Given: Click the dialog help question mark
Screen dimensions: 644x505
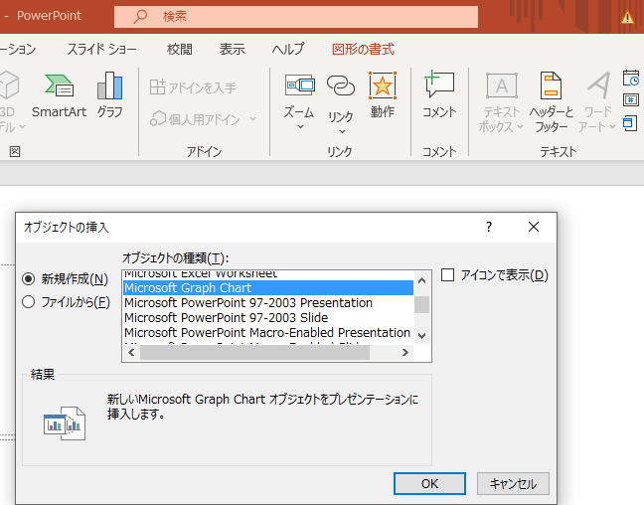Looking at the screenshot, I should click(489, 227).
